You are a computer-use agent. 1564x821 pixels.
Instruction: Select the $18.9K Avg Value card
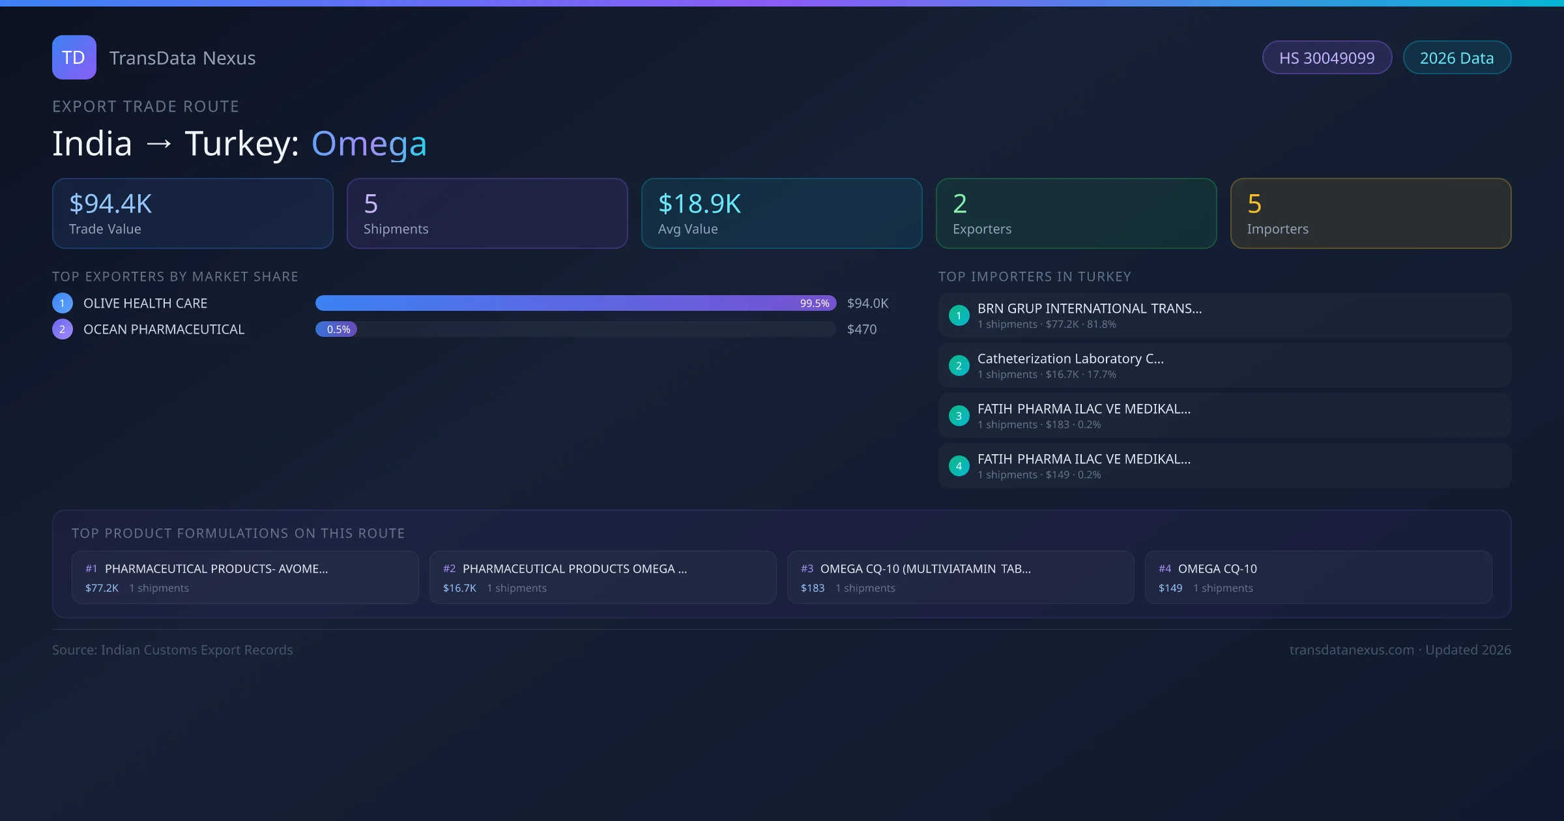781,214
